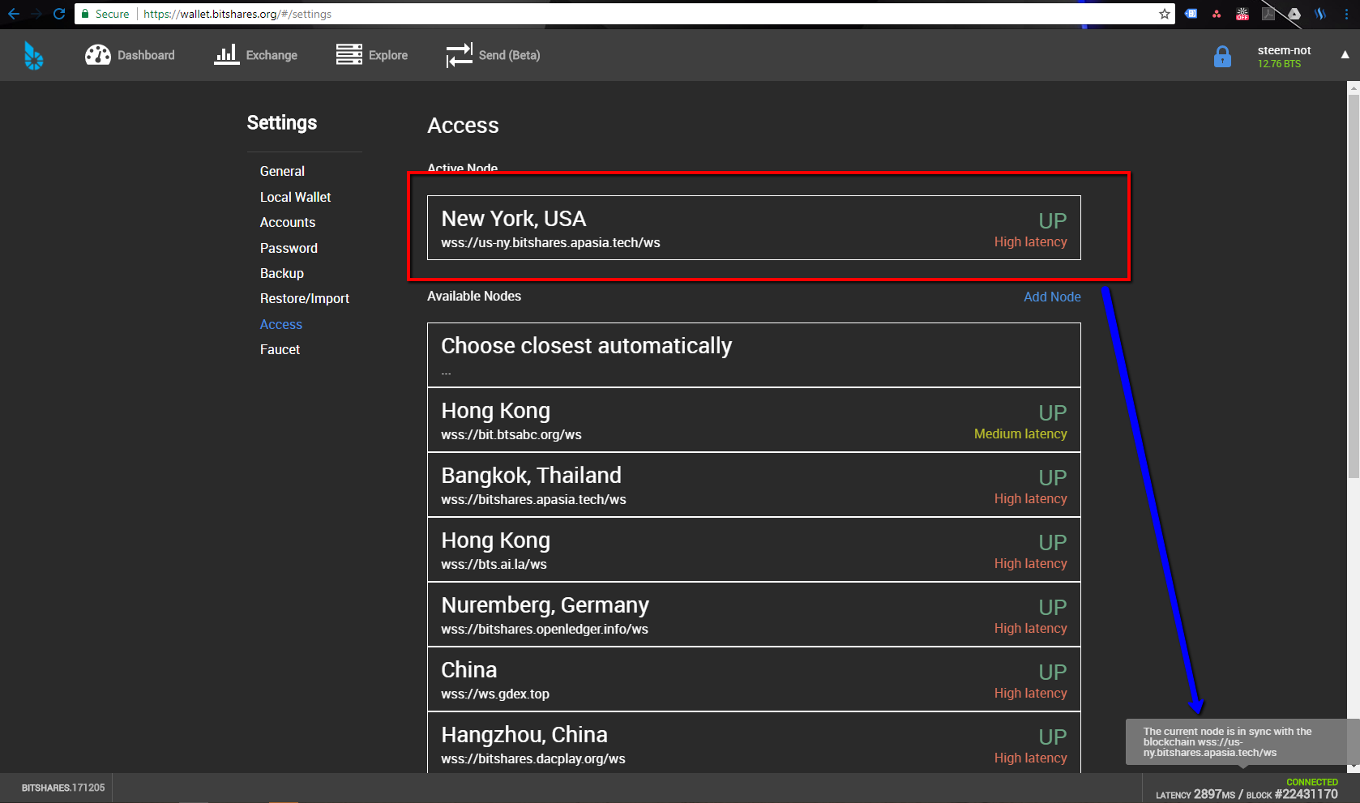Select Hong Kong node wss://bit.btsabc.org/ws
Image resolution: width=1360 pixels, height=803 pixels.
tap(754, 420)
